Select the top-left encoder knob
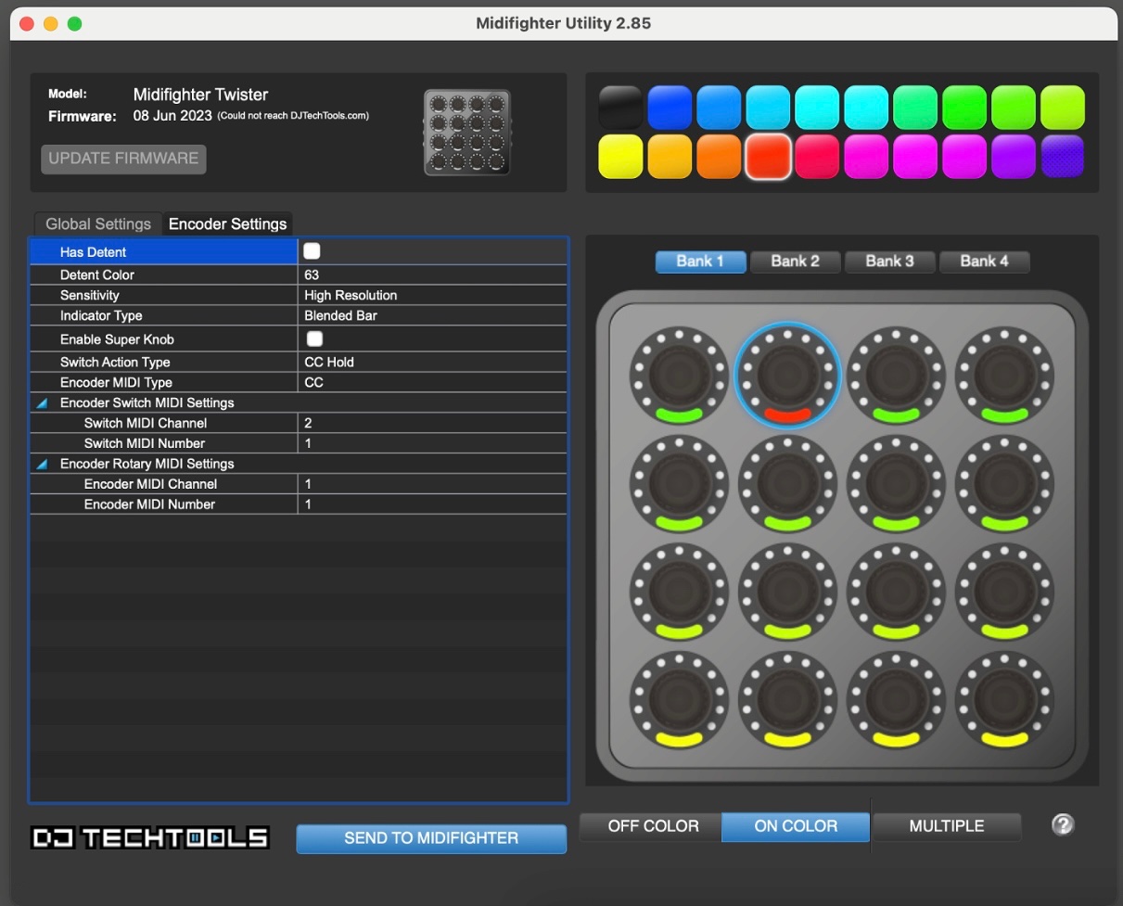The image size is (1123, 906). tap(679, 376)
